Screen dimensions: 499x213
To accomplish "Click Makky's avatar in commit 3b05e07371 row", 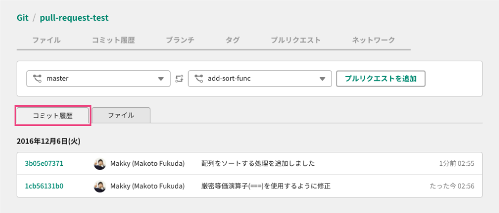I will [x=100, y=163].
